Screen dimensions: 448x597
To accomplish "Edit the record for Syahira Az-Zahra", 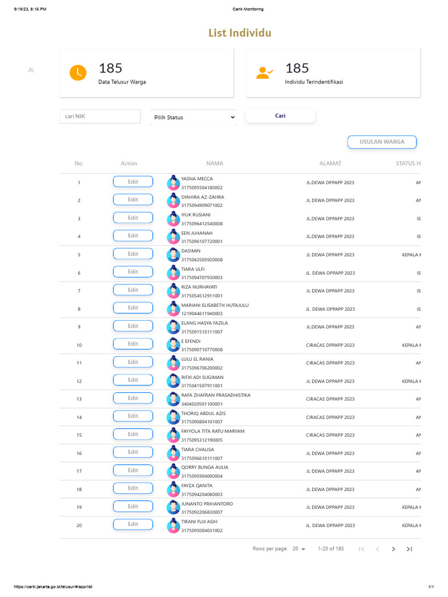I will pyautogui.click(x=133, y=200).
